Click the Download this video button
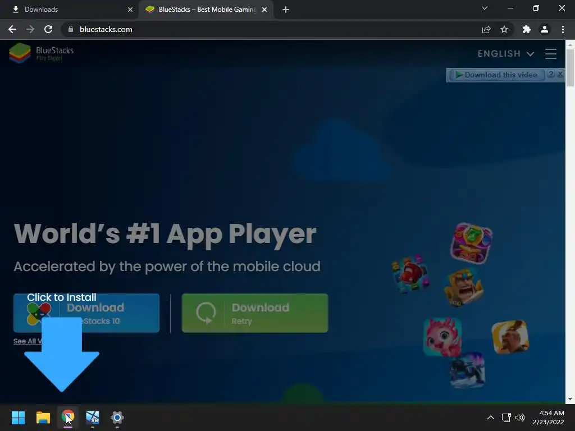The width and height of the screenshot is (575, 431). coord(496,75)
